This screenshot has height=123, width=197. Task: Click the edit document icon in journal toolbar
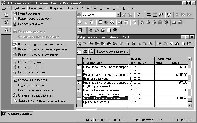pyautogui.click(x=127, y=44)
